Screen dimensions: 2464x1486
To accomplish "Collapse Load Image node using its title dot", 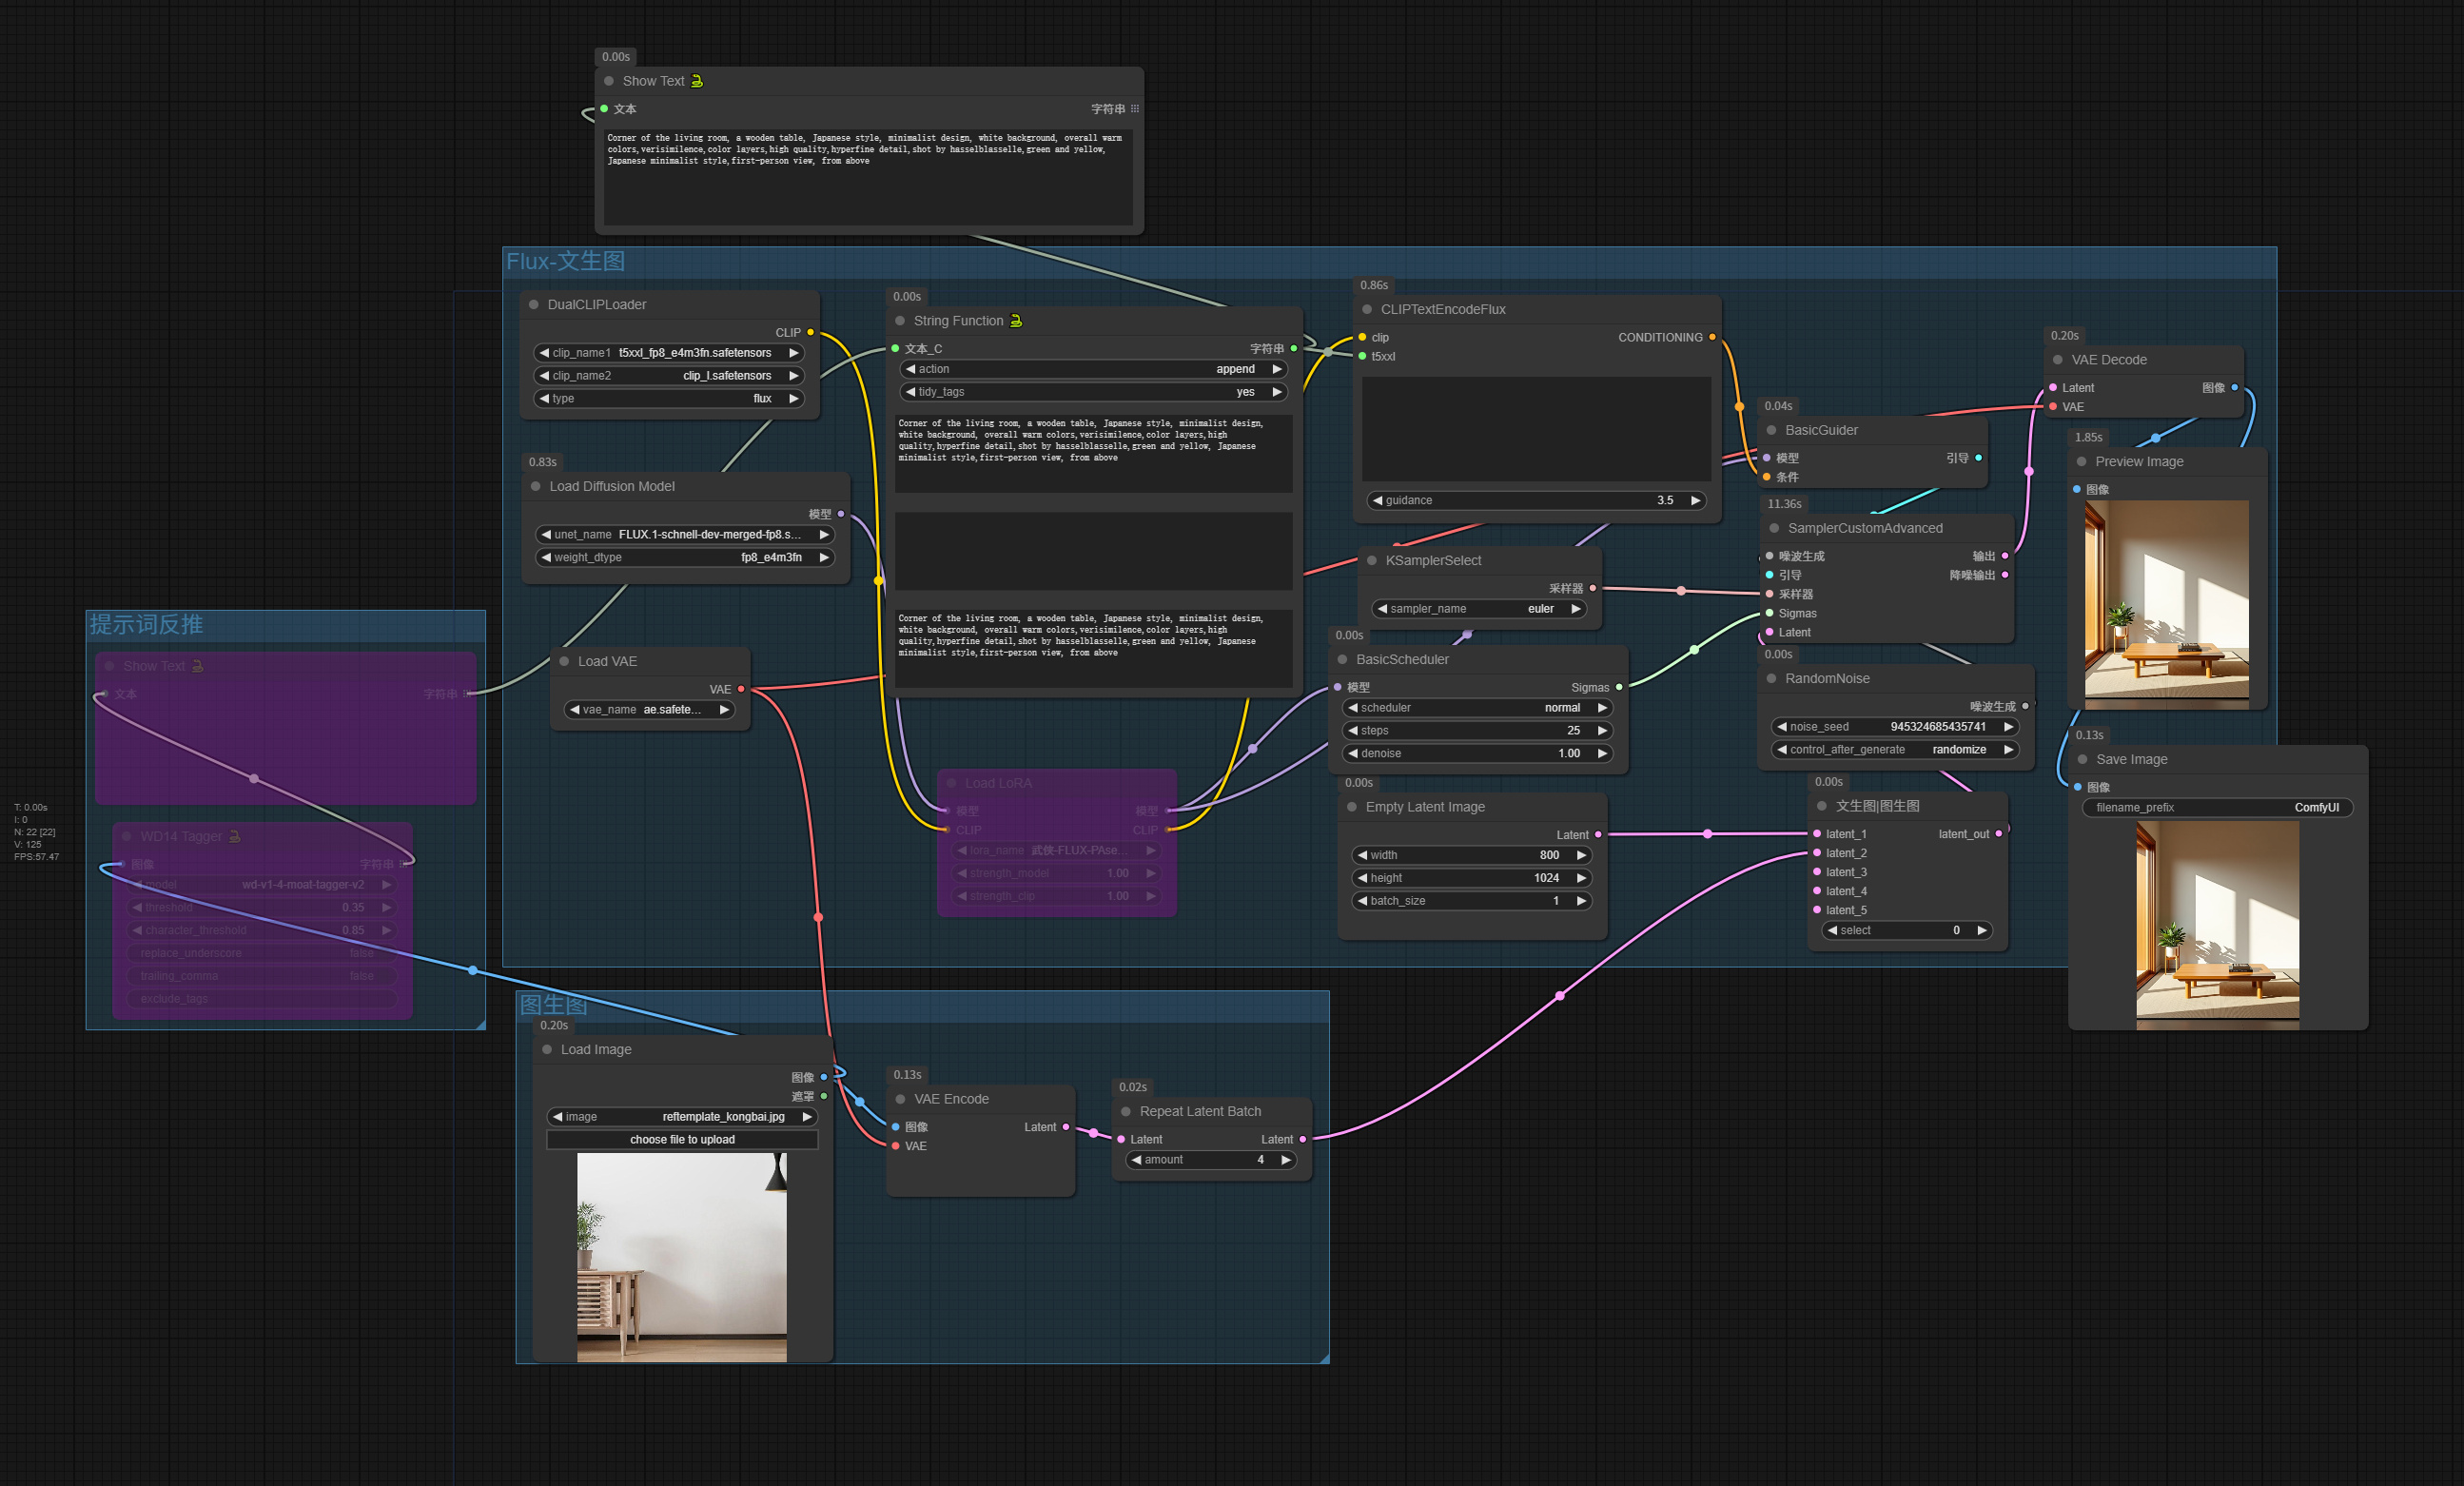I will click(547, 1049).
